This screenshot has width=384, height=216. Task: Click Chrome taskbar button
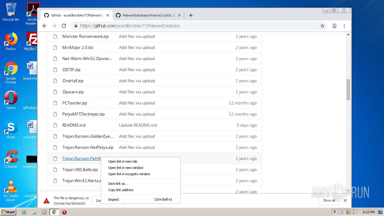tap(54, 212)
